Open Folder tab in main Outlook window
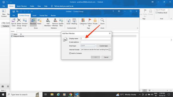Screen dimensions: 173x97 coord(32,6)
